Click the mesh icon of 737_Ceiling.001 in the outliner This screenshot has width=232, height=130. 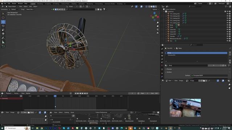pyautogui.click(x=185, y=14)
